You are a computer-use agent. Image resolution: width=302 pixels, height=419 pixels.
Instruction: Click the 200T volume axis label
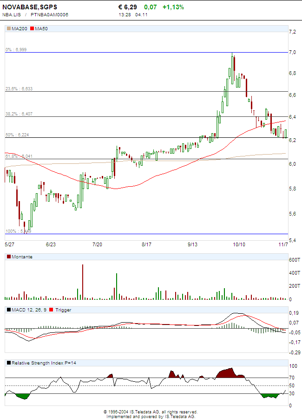point(295,286)
